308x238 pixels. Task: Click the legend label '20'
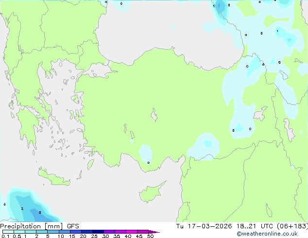tap(83, 236)
